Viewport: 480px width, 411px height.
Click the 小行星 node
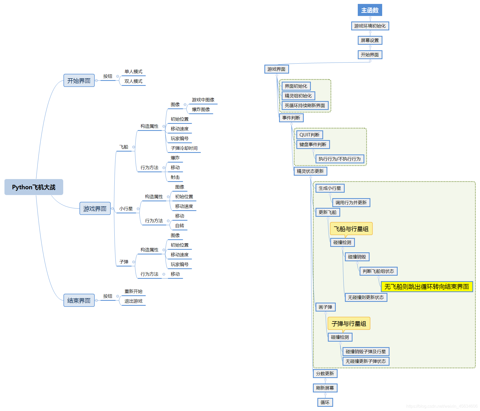click(x=126, y=209)
